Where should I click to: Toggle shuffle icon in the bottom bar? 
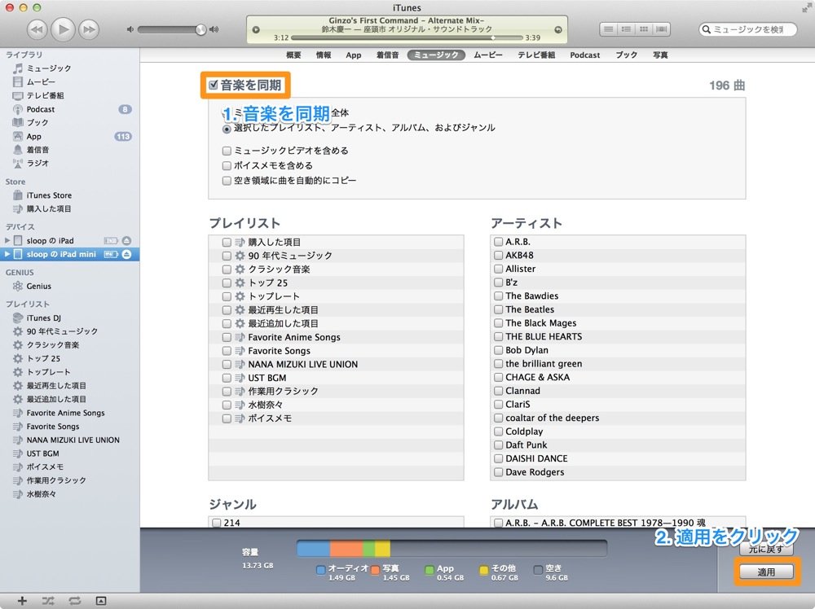48,601
